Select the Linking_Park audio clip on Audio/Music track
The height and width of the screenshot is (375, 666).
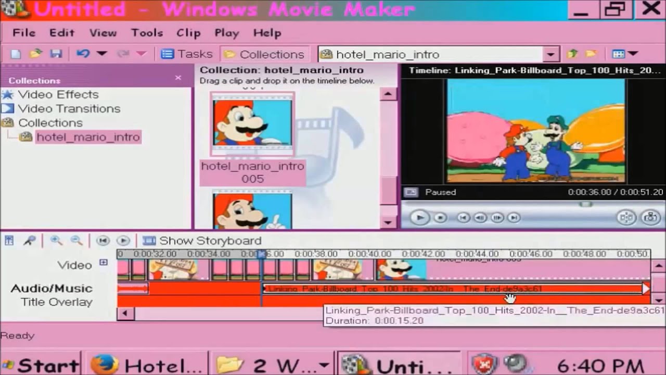453,289
